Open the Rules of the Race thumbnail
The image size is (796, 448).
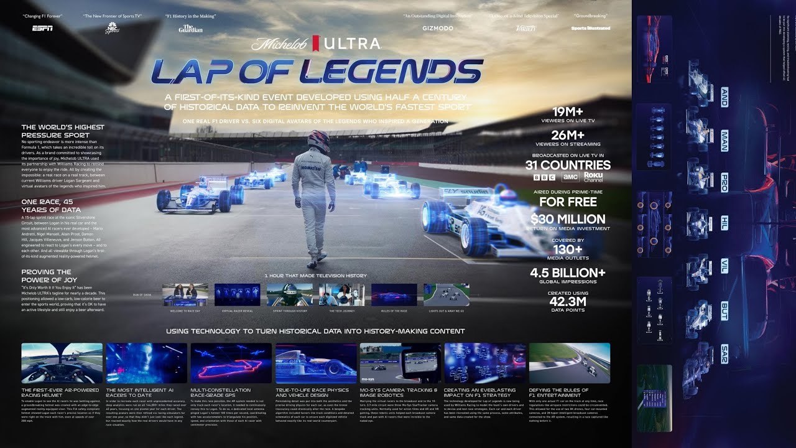(394, 294)
